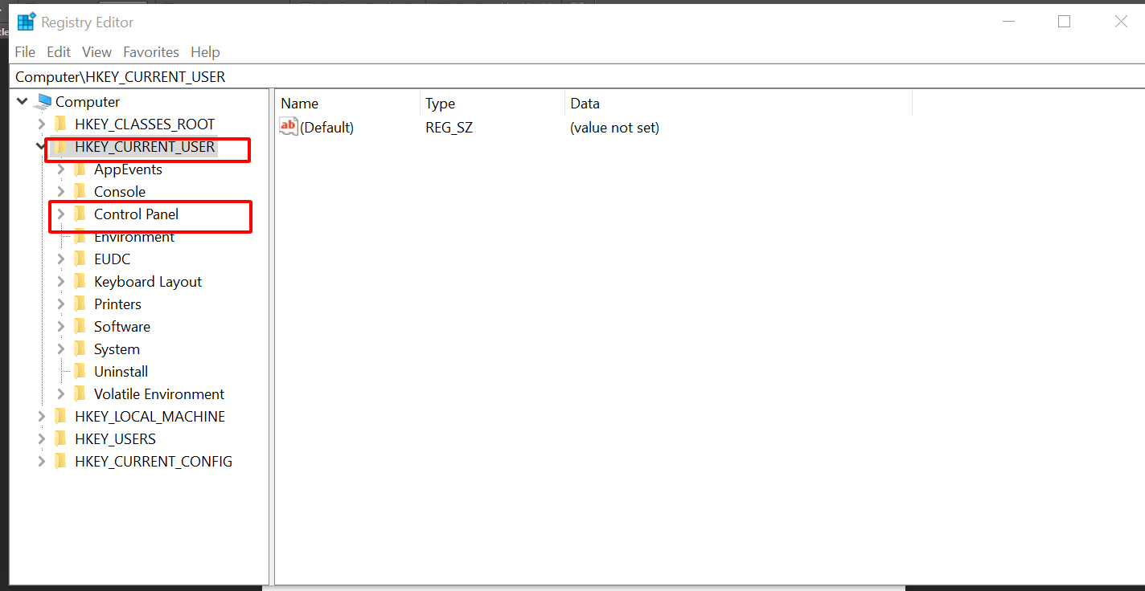This screenshot has width=1145, height=591.
Task: Expand the Volatile Environment key chevron
Action: click(x=61, y=394)
